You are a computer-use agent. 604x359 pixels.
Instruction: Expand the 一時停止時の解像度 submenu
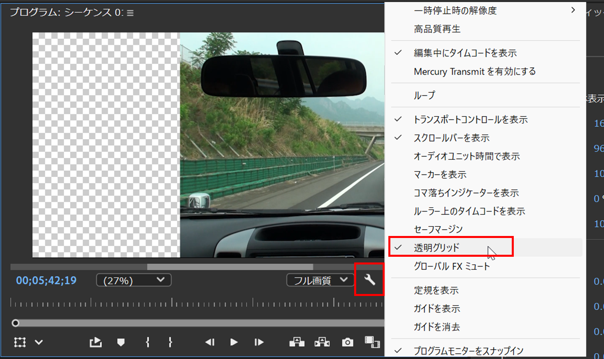tap(456, 10)
